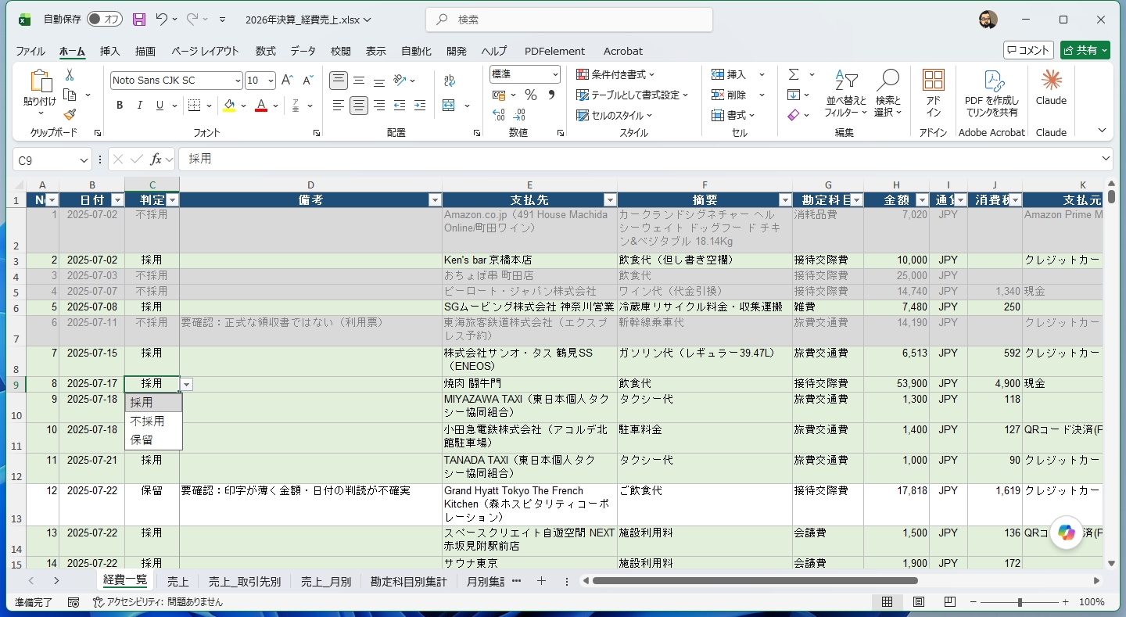Click the insert function fx icon

pos(156,159)
